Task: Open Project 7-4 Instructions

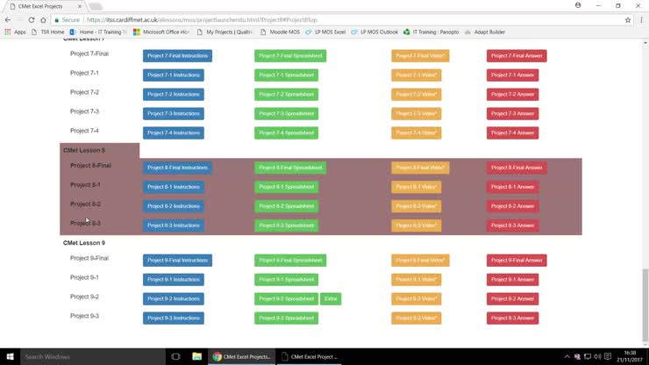Action: (x=174, y=133)
